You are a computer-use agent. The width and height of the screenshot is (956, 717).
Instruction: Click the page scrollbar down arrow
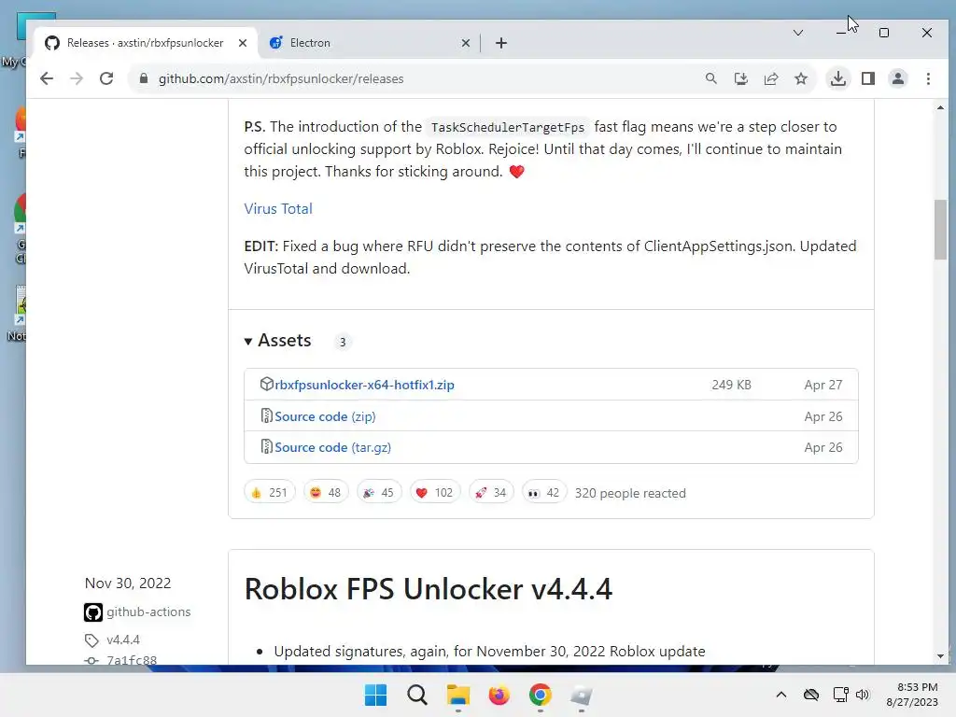pyautogui.click(x=940, y=656)
